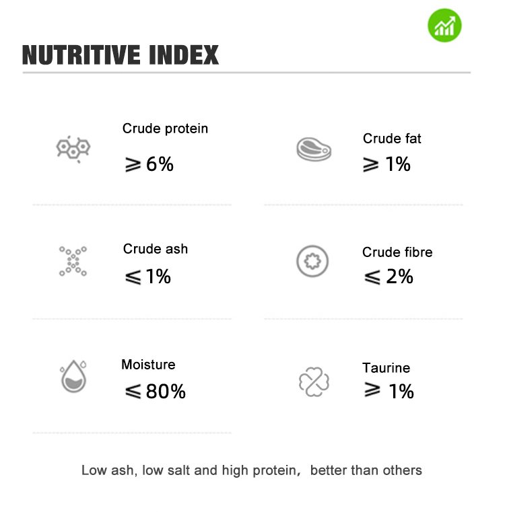
Task: Click the ≤1% crude ash value
Action: click(x=147, y=277)
